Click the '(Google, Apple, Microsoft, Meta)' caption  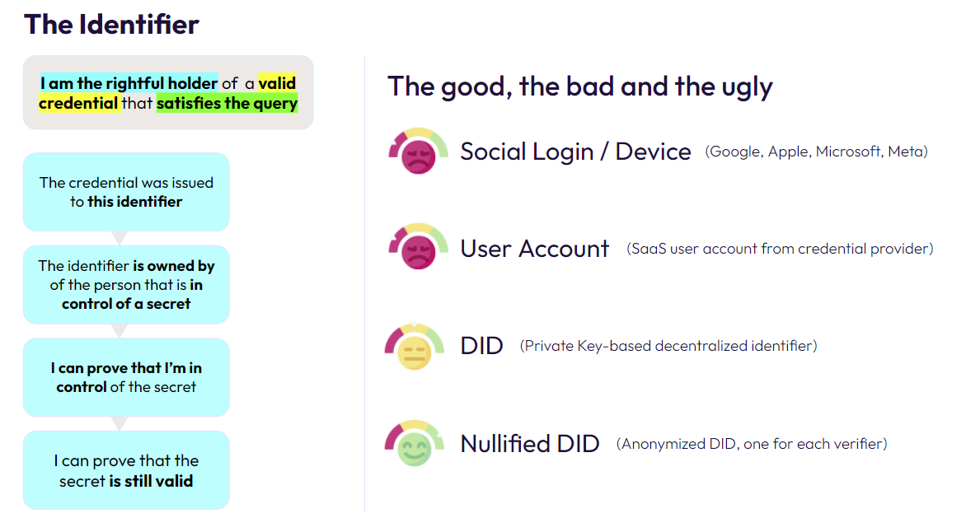[x=816, y=152]
